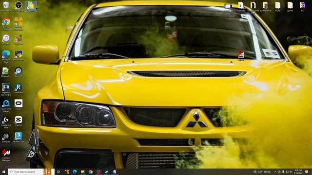
Task: Open the notification center icon
Action: click(307, 172)
